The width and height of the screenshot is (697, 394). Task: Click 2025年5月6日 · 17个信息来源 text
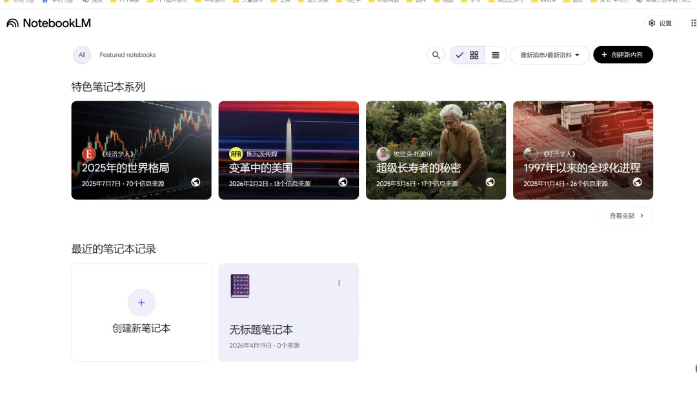tap(417, 183)
